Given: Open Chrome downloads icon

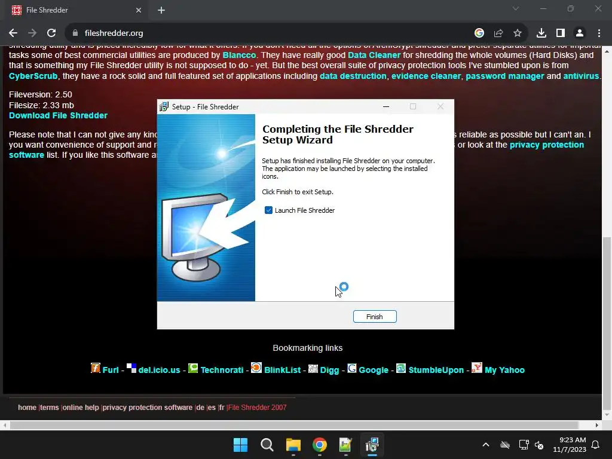Looking at the screenshot, I should (541, 33).
